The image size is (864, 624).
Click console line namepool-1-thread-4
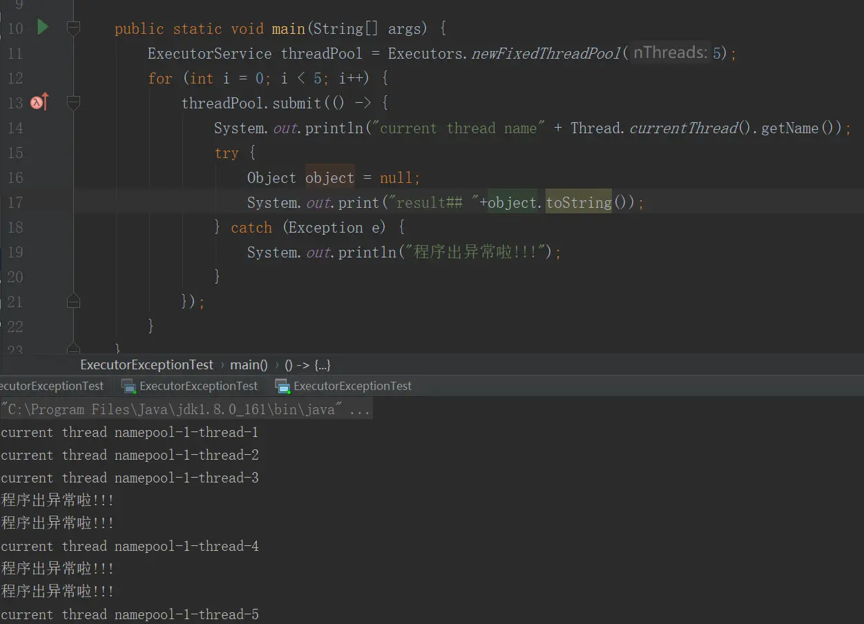(x=130, y=546)
